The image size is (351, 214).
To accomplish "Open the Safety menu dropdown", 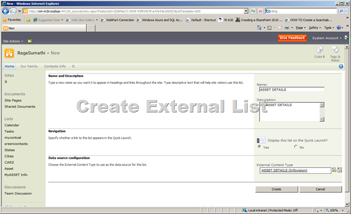I will tap(315, 28).
